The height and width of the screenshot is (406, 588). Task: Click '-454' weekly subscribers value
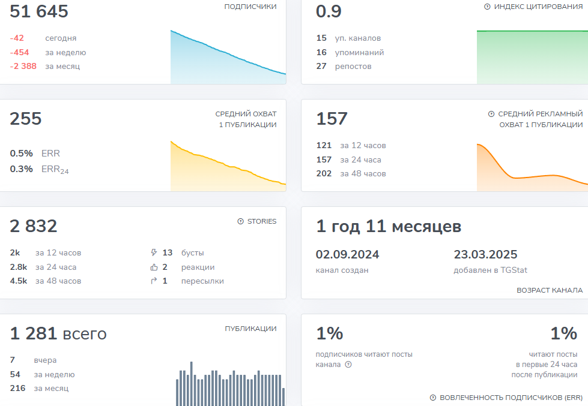(x=19, y=52)
